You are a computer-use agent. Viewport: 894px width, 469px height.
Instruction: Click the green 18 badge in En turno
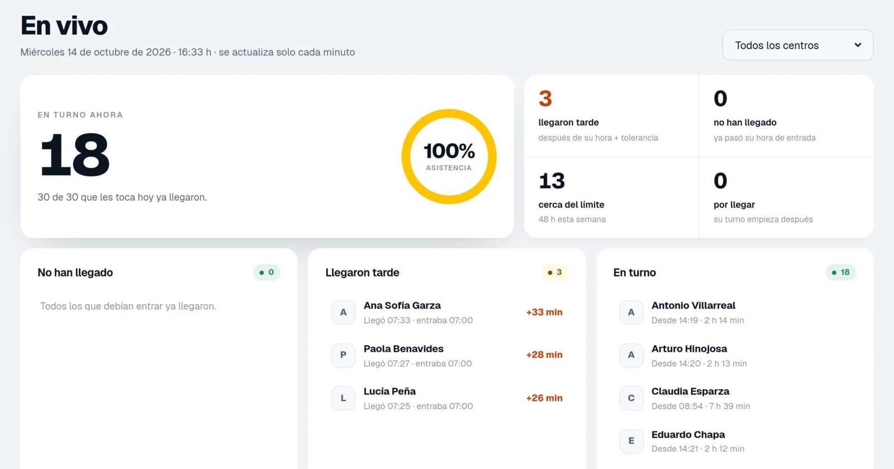click(x=841, y=272)
